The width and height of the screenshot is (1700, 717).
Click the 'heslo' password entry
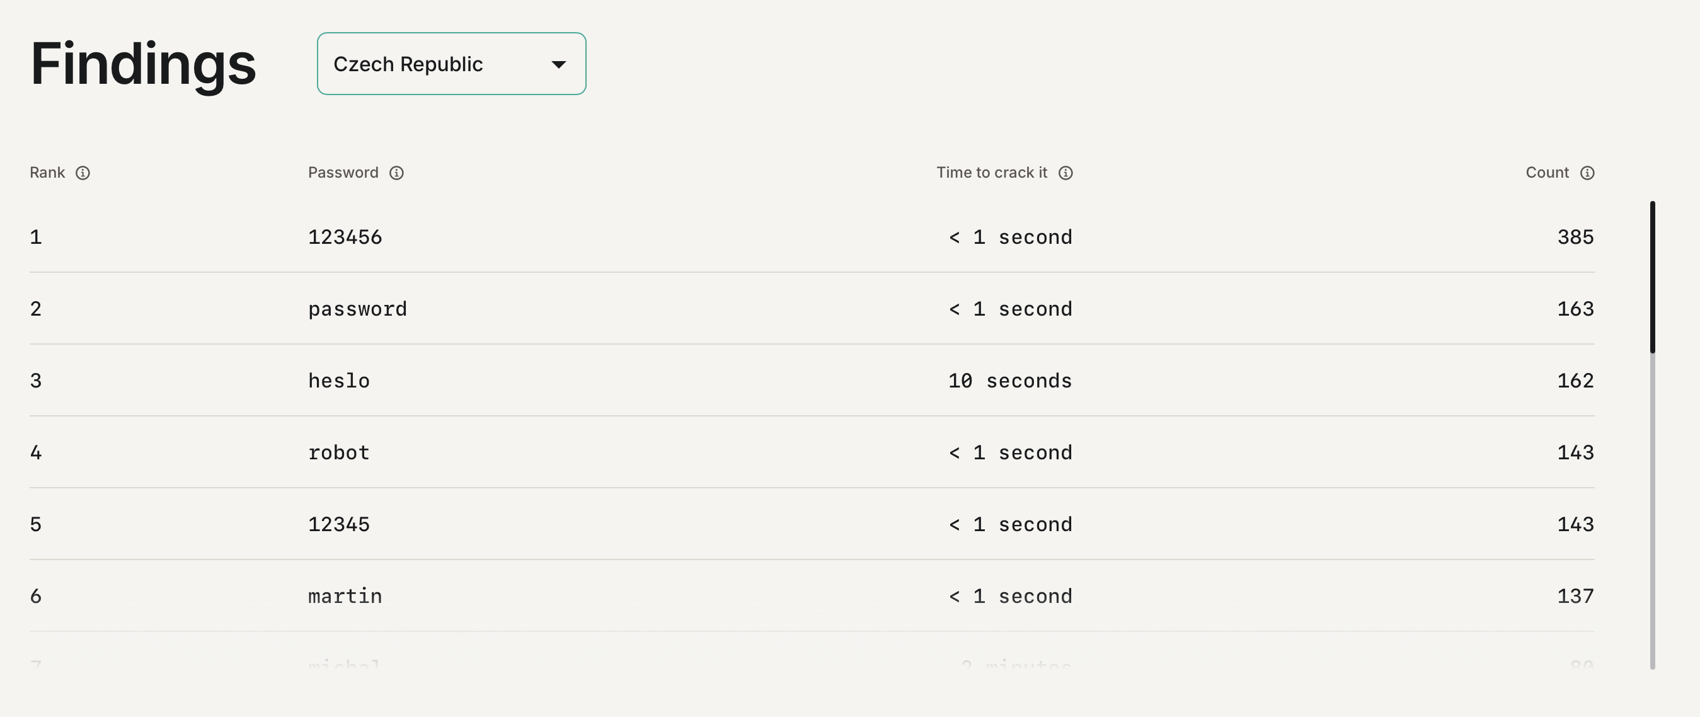point(339,381)
